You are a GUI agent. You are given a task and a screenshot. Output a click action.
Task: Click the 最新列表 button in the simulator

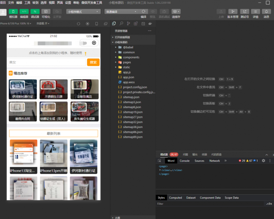[53, 133]
